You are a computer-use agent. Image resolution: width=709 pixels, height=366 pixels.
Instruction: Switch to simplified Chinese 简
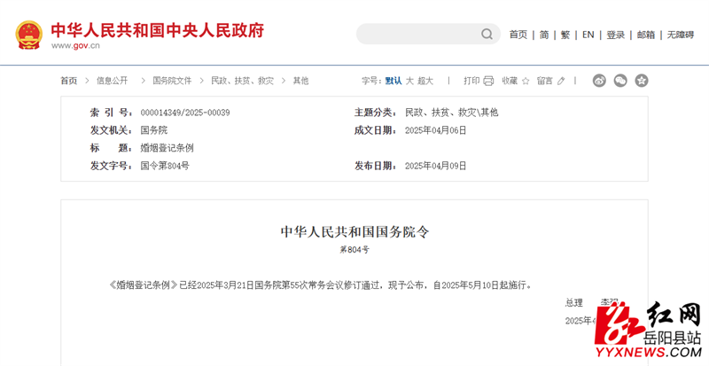(x=544, y=35)
